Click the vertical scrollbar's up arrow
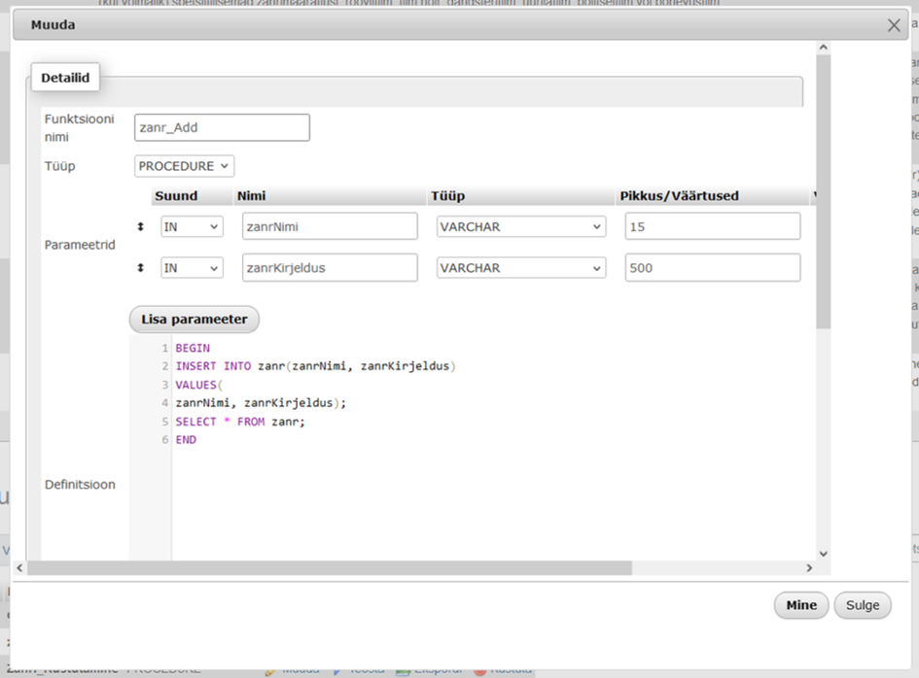 coord(824,48)
